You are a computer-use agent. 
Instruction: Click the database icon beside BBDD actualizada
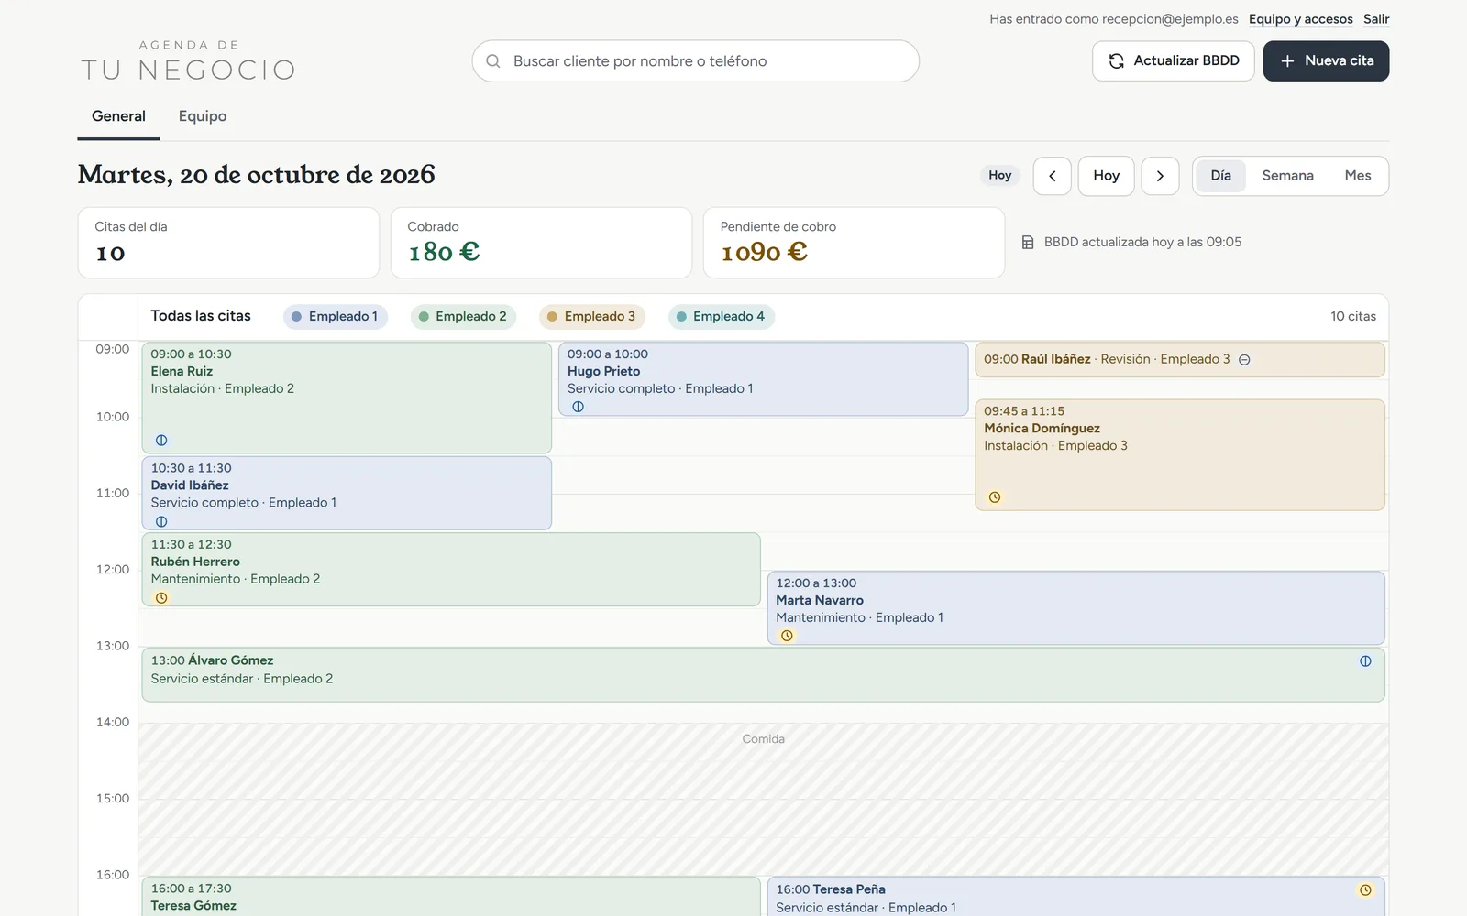(x=1028, y=243)
